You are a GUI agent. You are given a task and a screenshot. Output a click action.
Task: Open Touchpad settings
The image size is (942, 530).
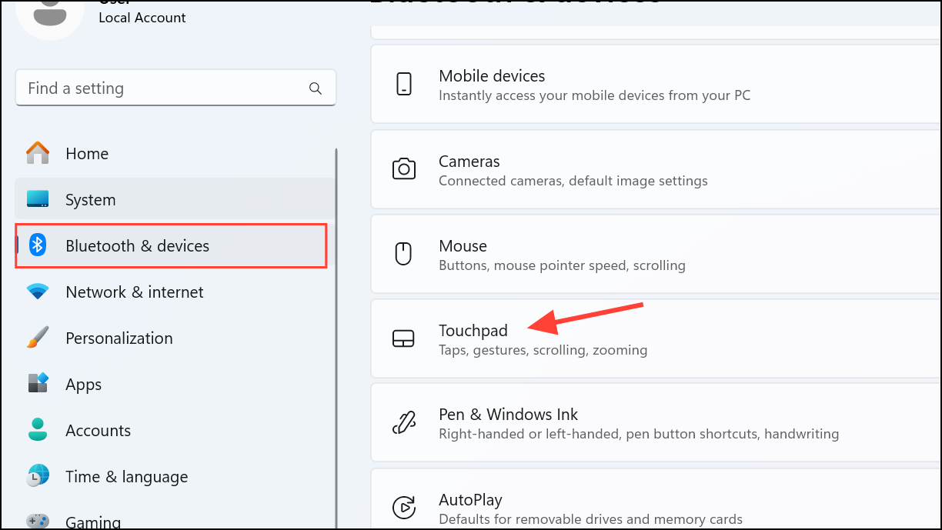click(473, 331)
